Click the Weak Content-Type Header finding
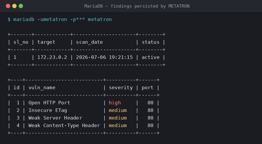 (x=64, y=125)
